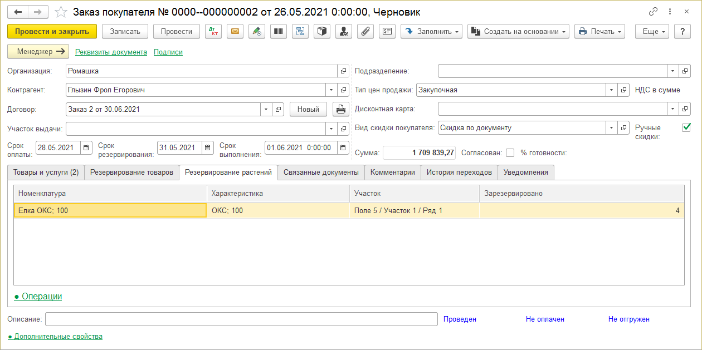The image size is (702, 350).
Task: Open Создать на основании menu
Action: click(x=518, y=32)
